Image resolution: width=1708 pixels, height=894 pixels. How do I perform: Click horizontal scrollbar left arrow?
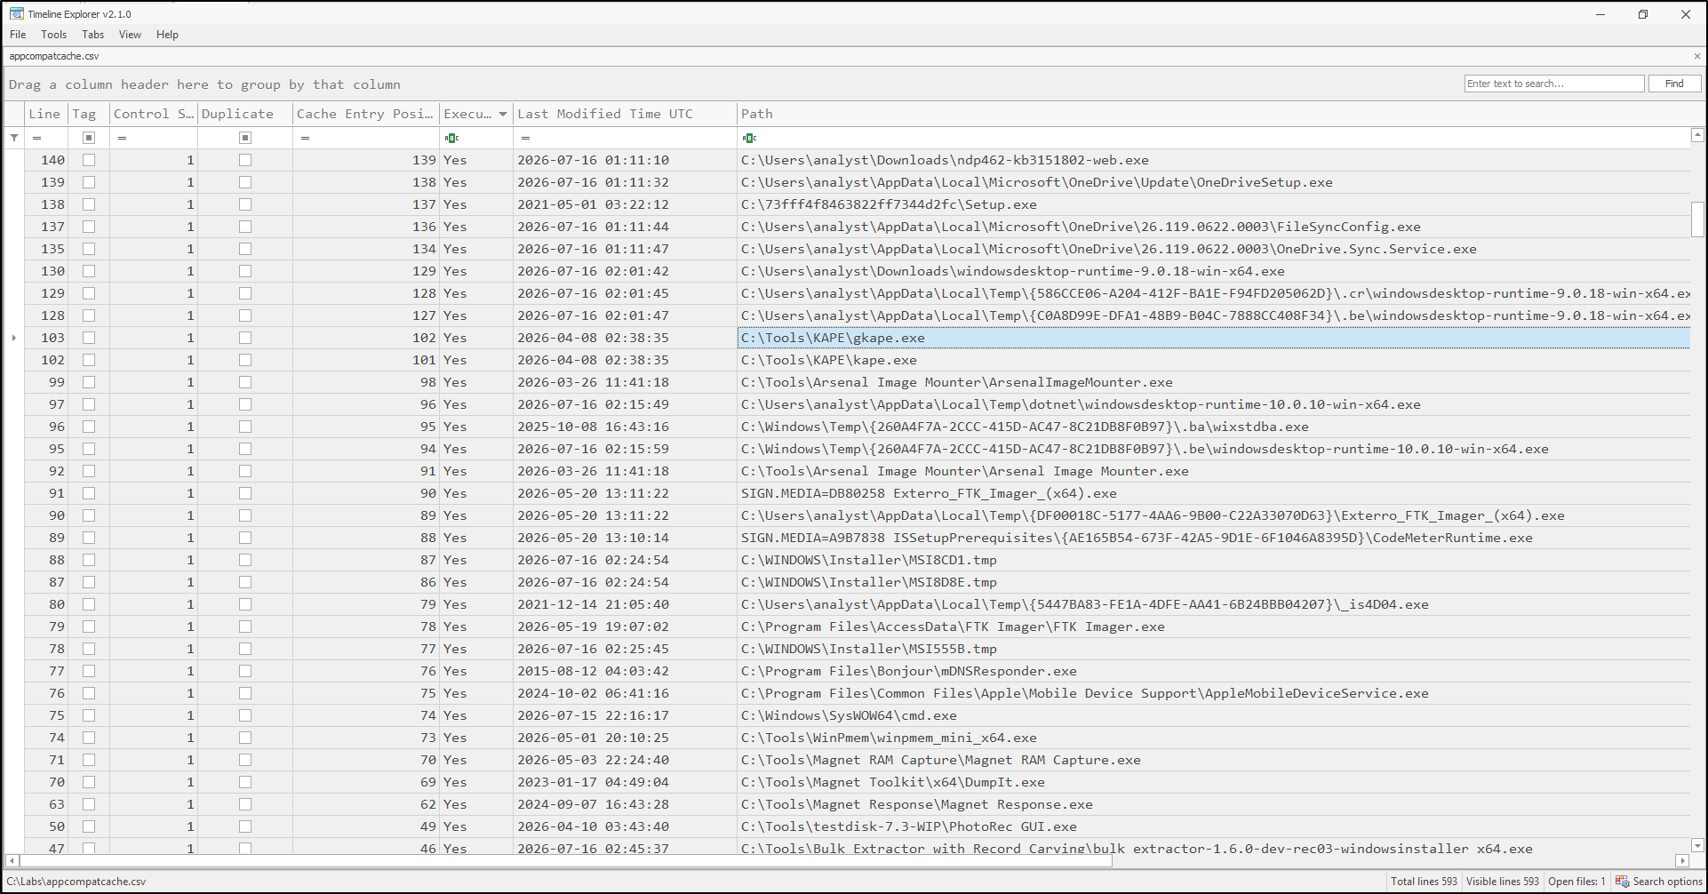tap(12, 860)
